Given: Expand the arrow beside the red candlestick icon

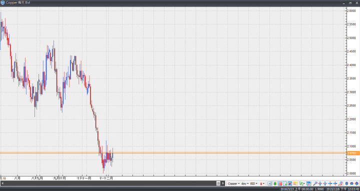Looking at the screenshot, I should (x=263, y=183).
